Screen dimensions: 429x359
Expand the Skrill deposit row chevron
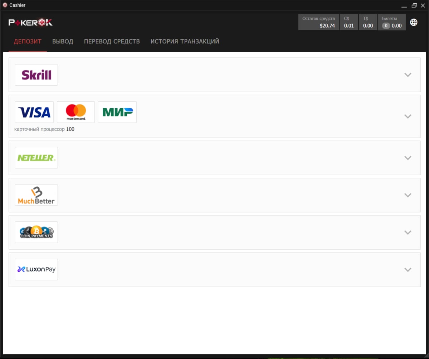408,75
